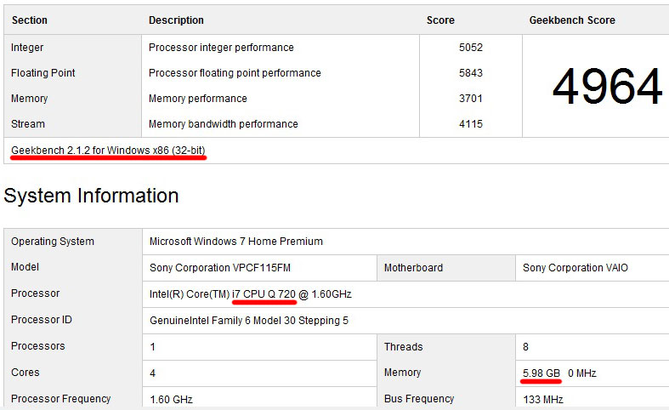
Task: Click the System Information heading
Action: click(x=91, y=196)
